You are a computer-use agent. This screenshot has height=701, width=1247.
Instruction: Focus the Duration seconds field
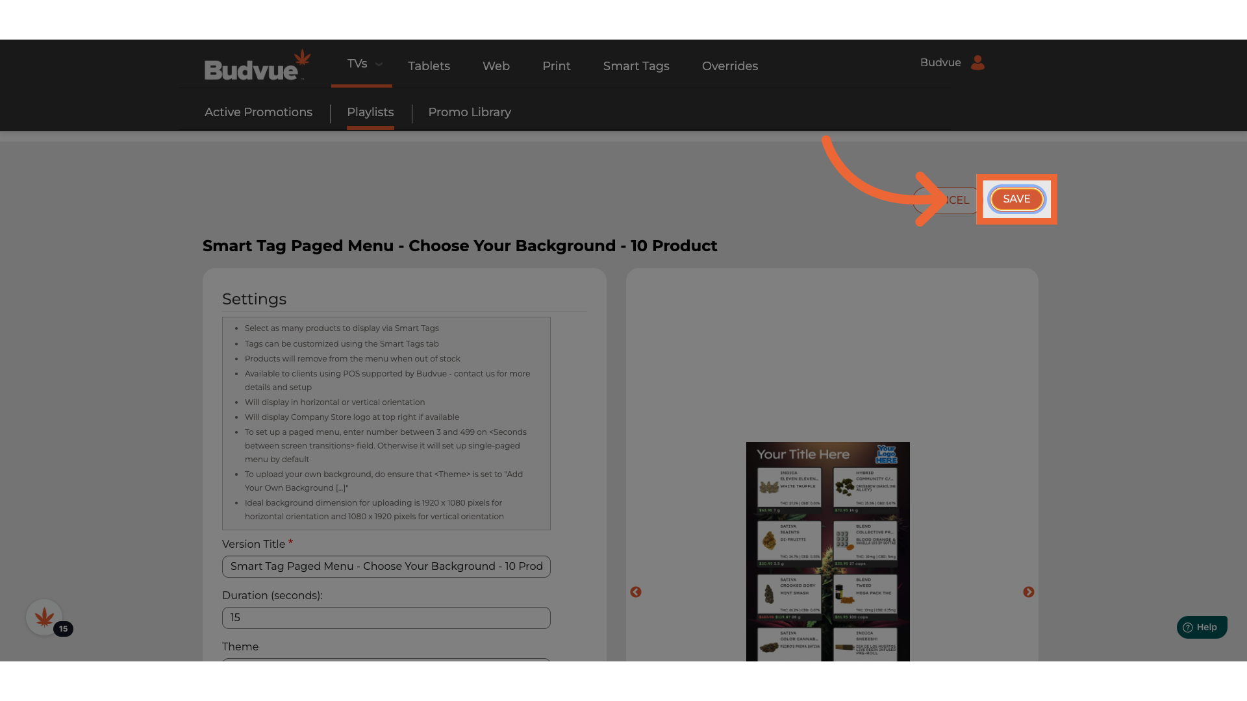coord(386,618)
